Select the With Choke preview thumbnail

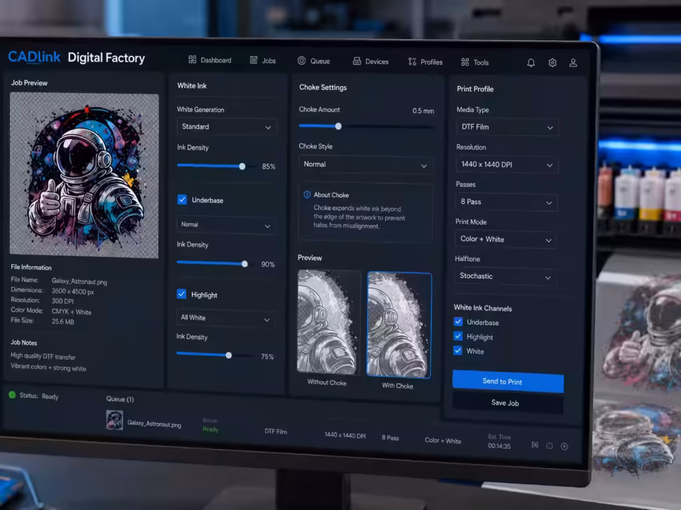(399, 325)
